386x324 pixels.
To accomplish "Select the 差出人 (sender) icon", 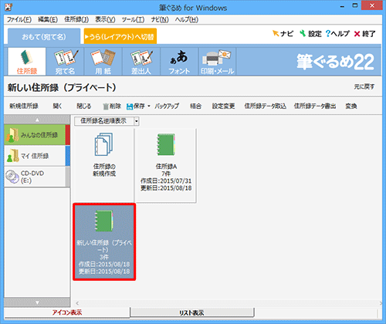I will click(141, 62).
